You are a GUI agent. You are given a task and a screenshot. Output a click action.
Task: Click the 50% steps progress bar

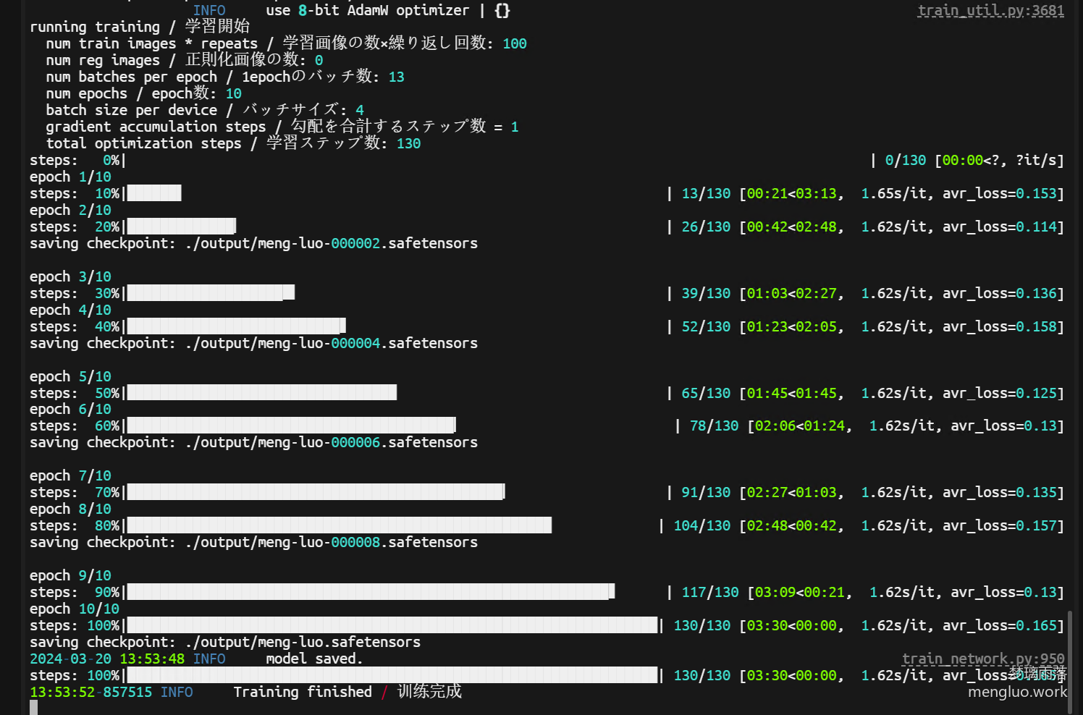point(261,393)
